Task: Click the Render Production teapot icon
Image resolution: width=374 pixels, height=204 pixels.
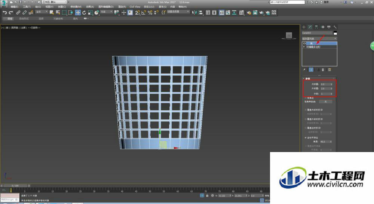Action: [x=261, y=13]
